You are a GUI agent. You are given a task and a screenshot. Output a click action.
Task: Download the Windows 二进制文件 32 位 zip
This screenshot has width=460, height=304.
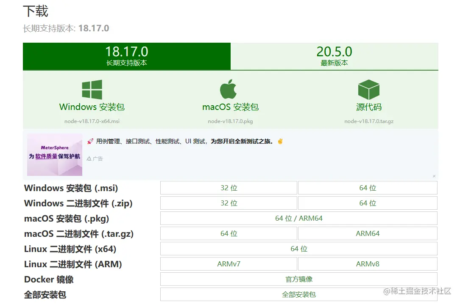pyautogui.click(x=229, y=203)
